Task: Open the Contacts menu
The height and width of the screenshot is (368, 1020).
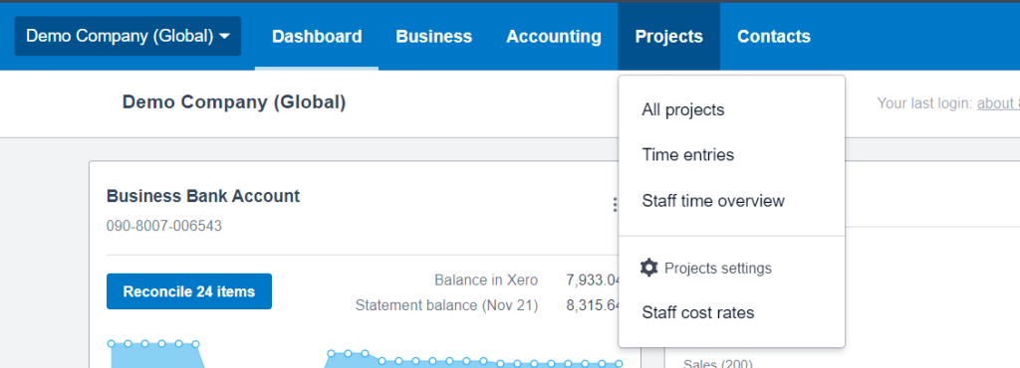Action: (x=773, y=37)
